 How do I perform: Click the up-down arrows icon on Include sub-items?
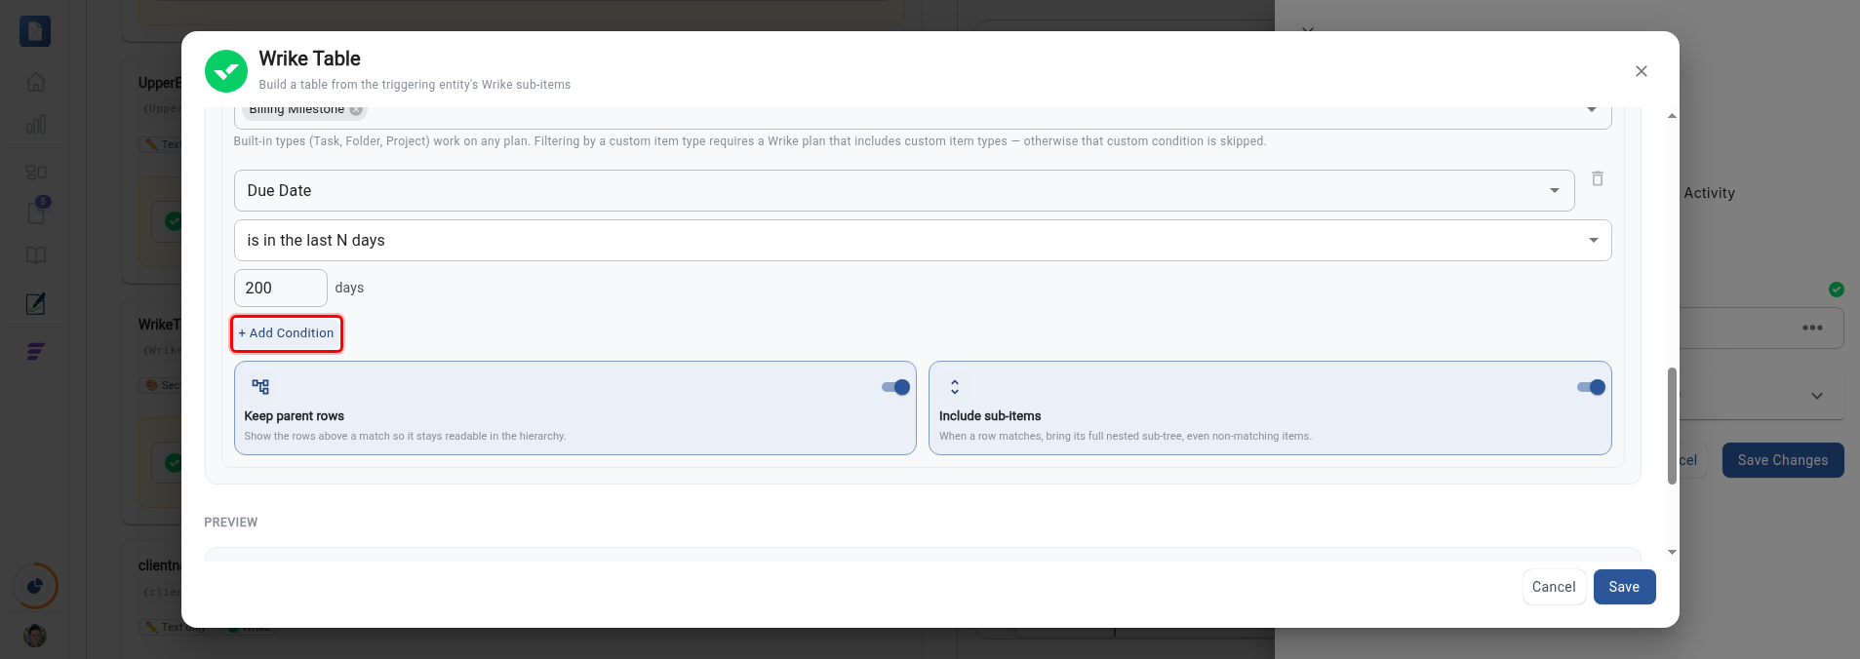pyautogui.click(x=955, y=387)
